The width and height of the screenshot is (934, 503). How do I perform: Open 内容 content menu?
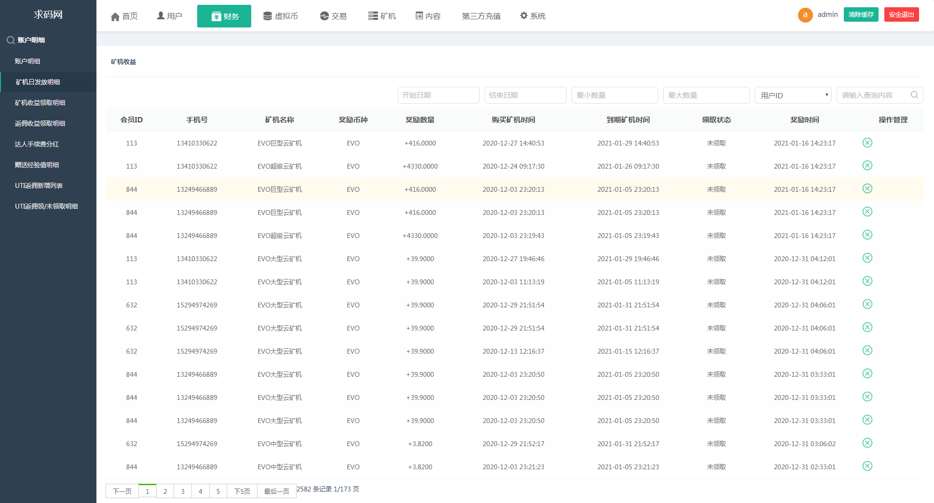click(x=428, y=16)
